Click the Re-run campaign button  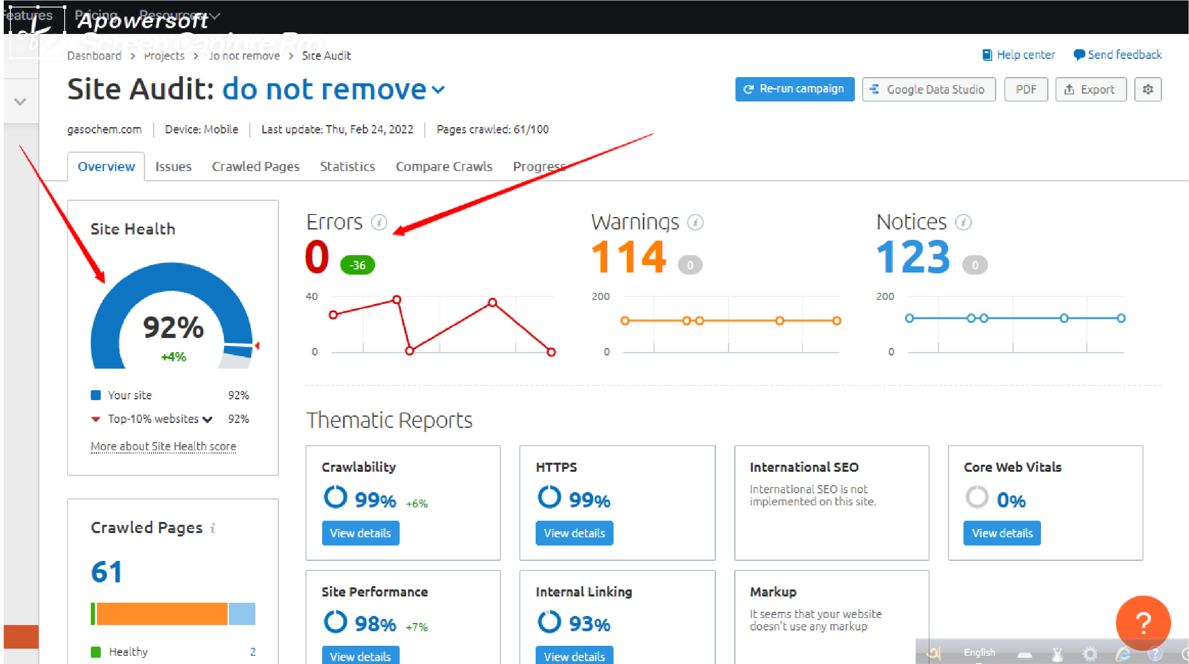(x=794, y=89)
